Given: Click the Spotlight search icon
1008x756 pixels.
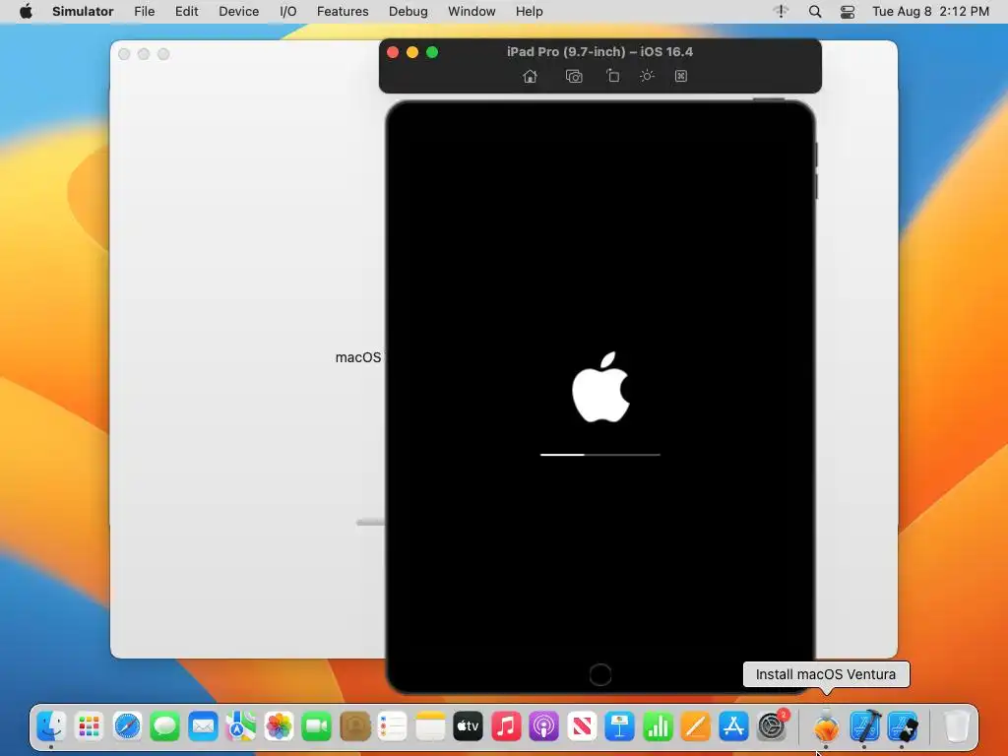Looking at the screenshot, I should [x=814, y=12].
